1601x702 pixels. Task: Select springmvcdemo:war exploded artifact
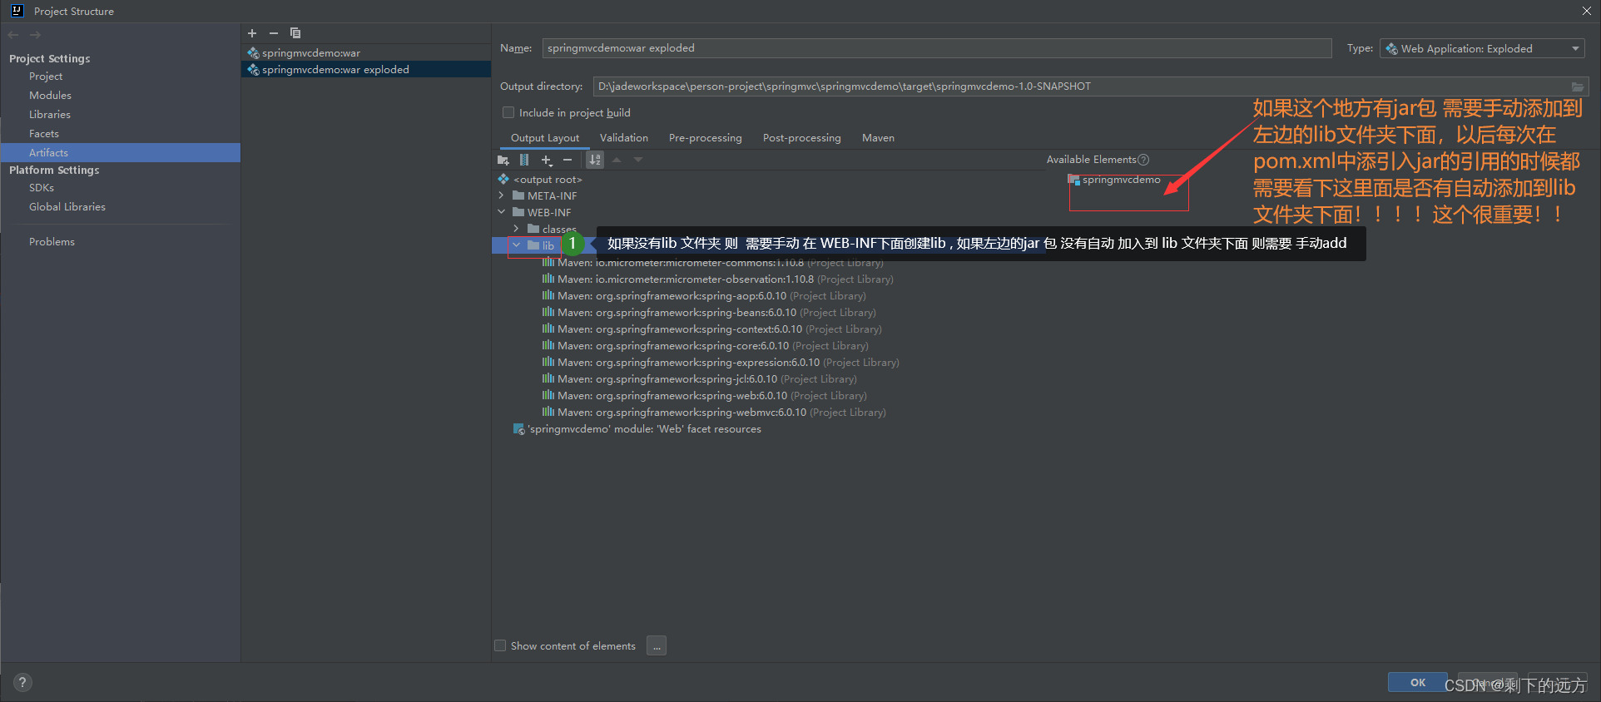(366, 70)
